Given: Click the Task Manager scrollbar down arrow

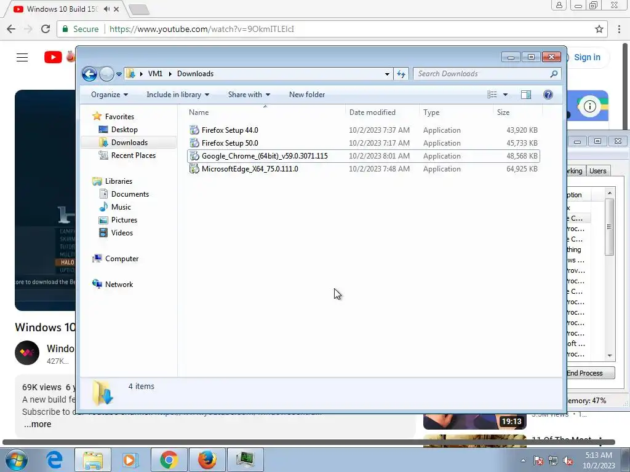Looking at the screenshot, I should coord(610,356).
